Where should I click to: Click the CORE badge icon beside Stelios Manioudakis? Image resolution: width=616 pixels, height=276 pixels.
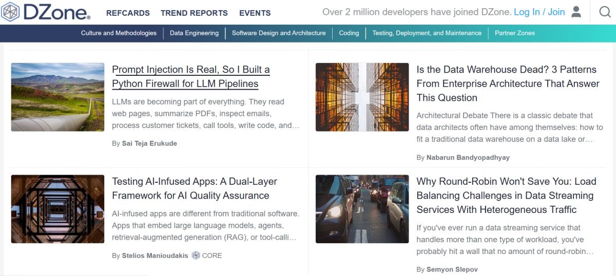coord(196,255)
